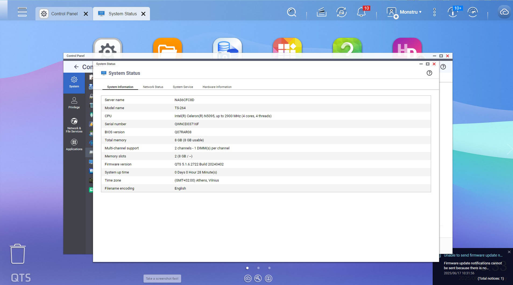The height and width of the screenshot is (285, 513).
Task: Select Applications in Control Panel sidebar
Action: [74, 145]
